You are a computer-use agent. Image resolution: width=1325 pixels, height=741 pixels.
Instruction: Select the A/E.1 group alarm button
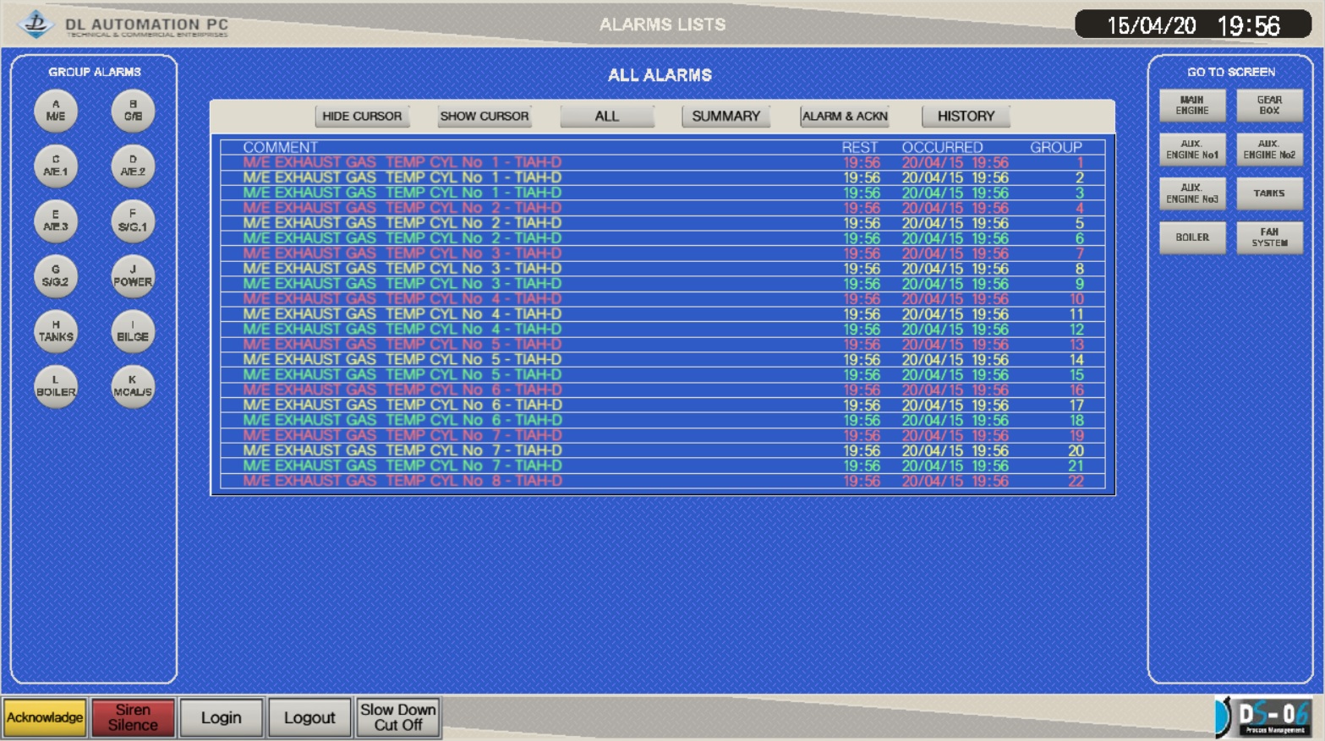click(56, 166)
